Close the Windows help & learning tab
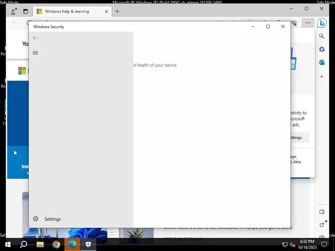The height and width of the screenshot is (251, 335). click(106, 11)
